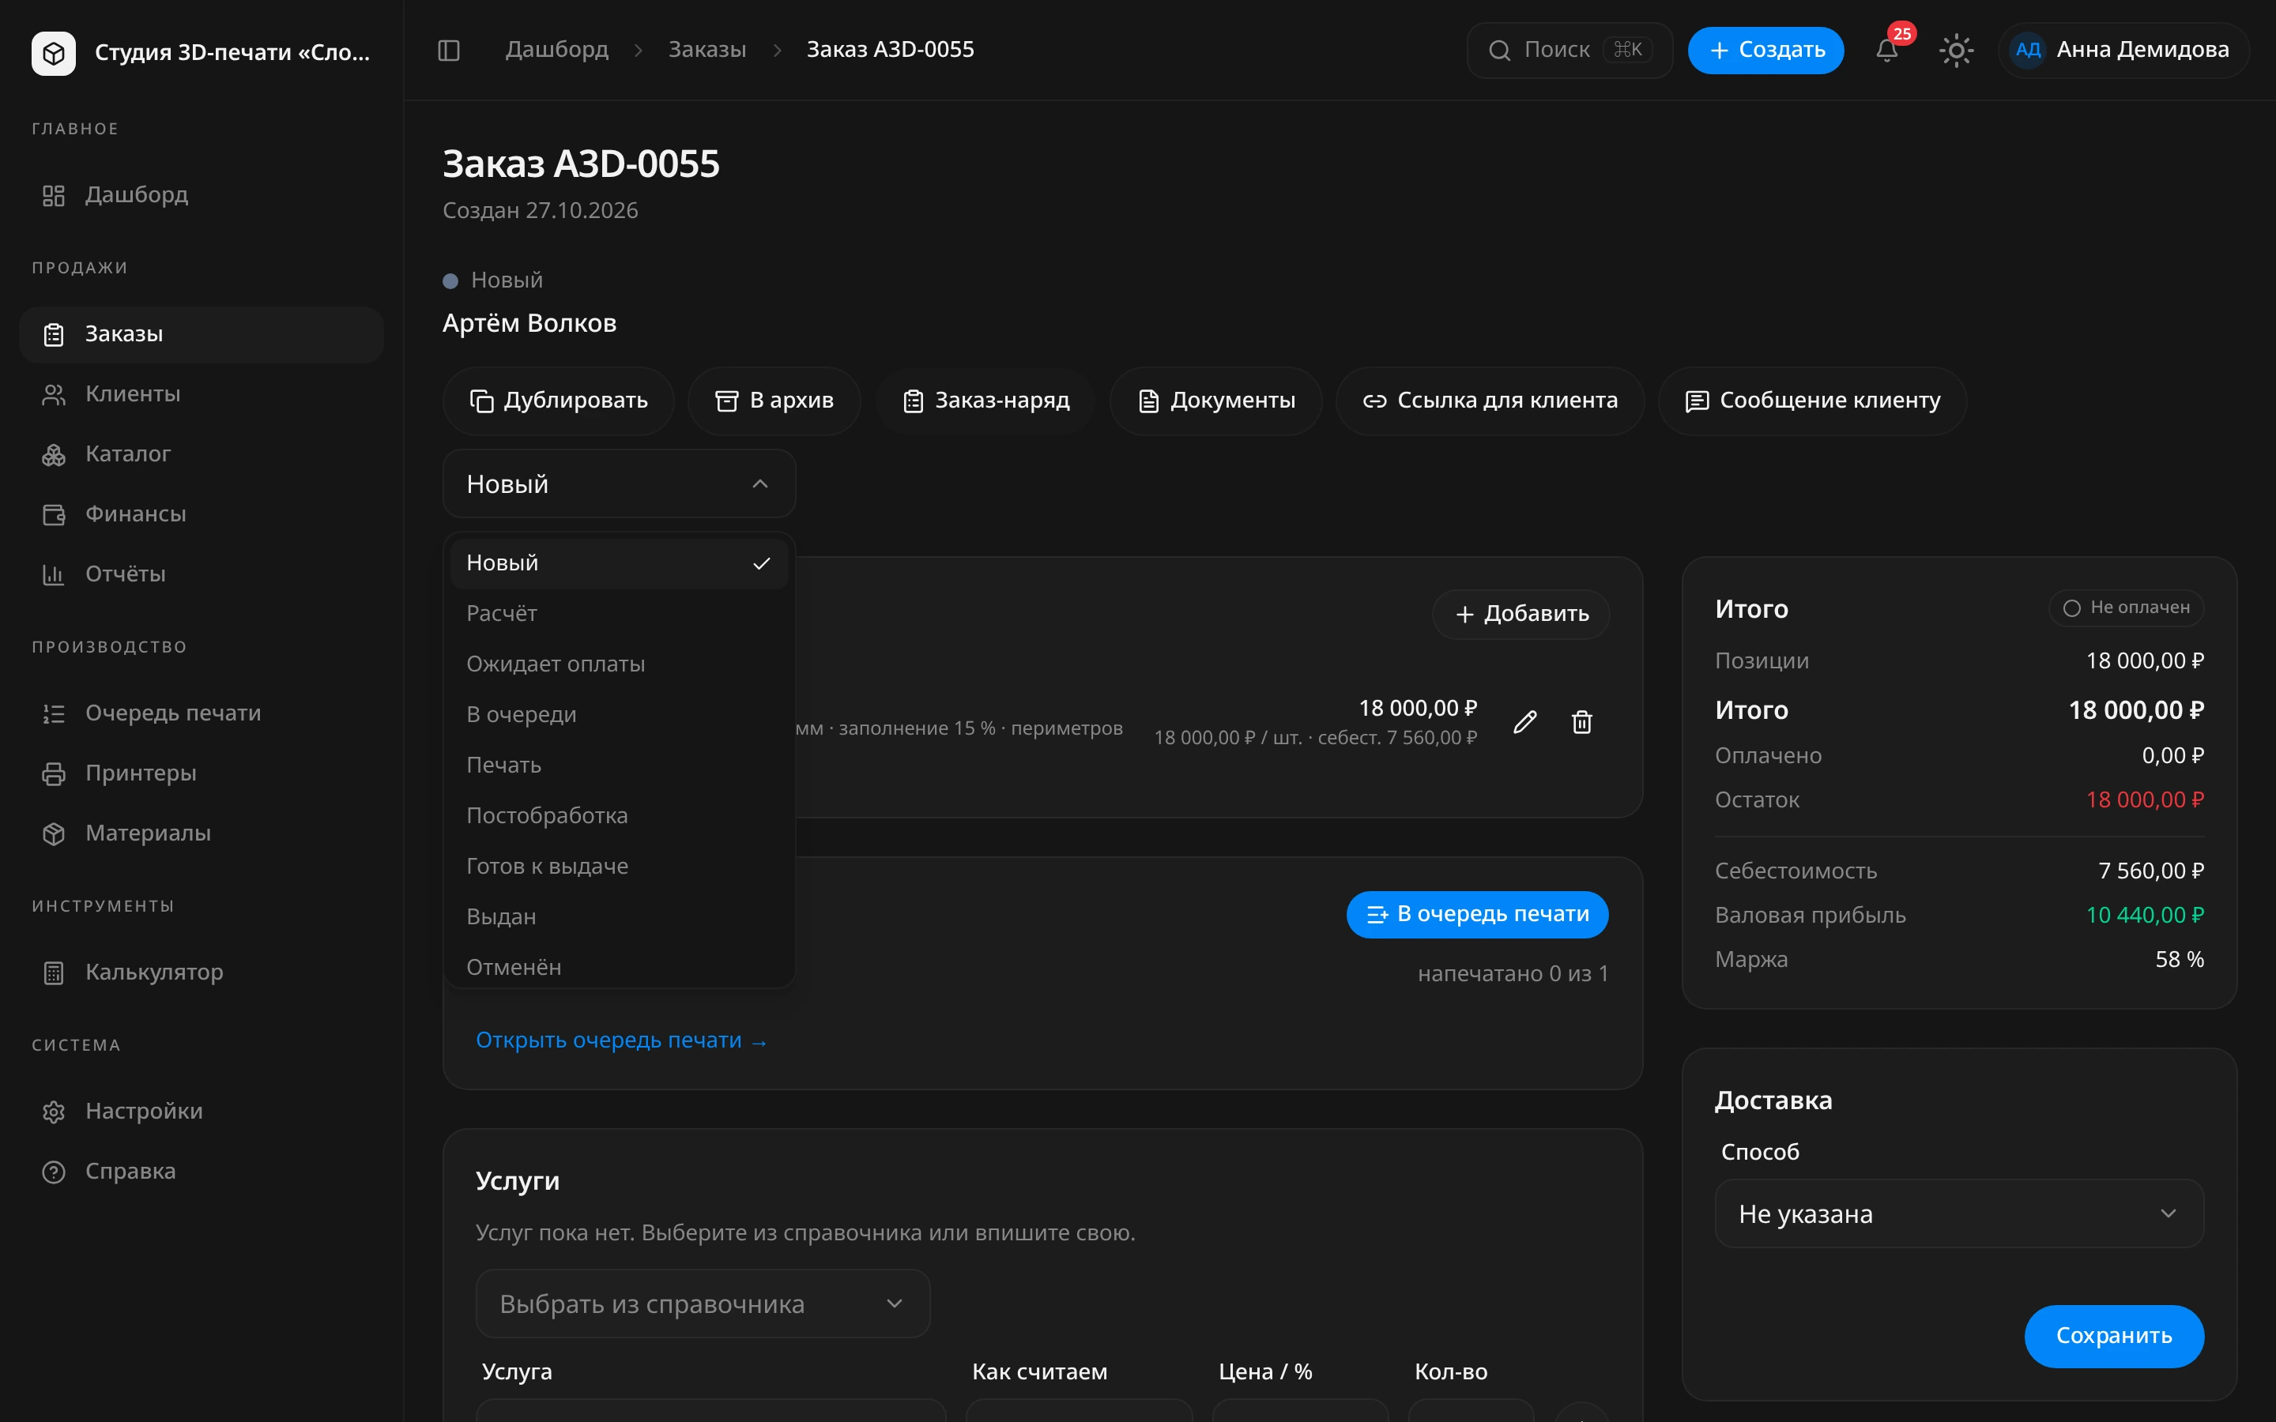
Task: Go to Принтеры in the sidebar
Action: pyautogui.click(x=202, y=773)
